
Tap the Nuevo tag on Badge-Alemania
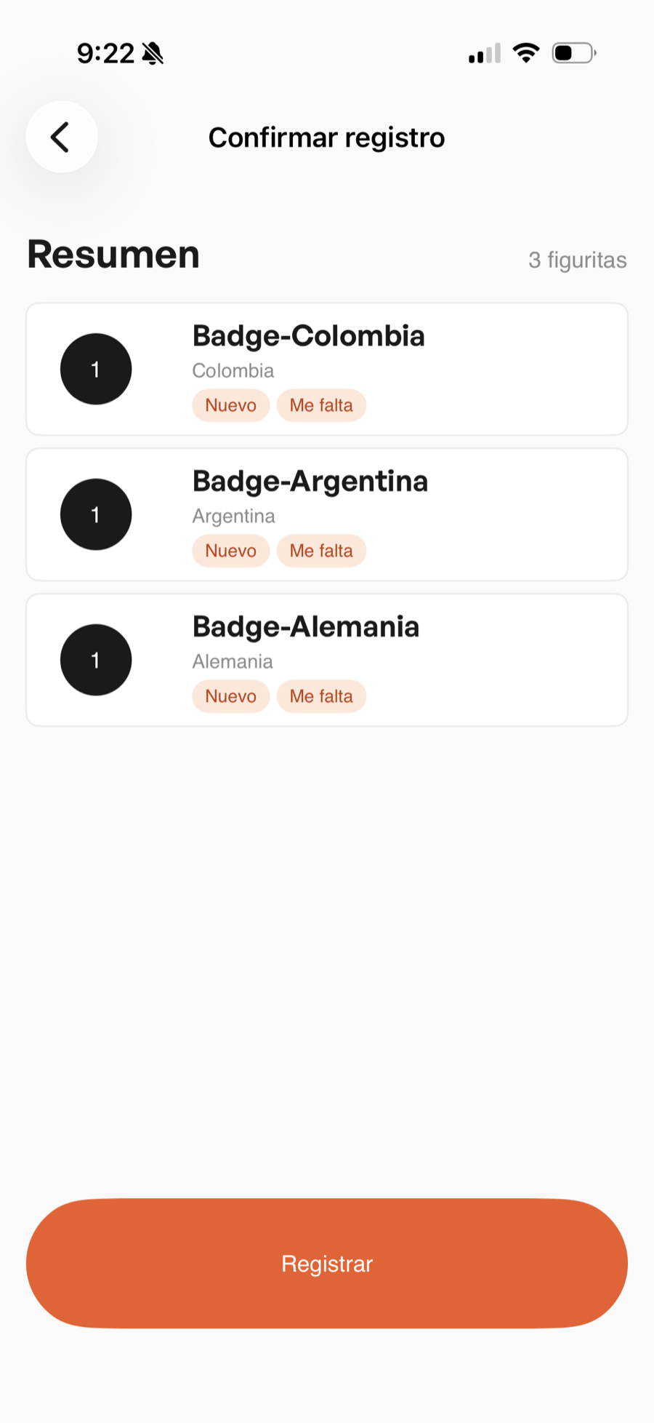230,696
